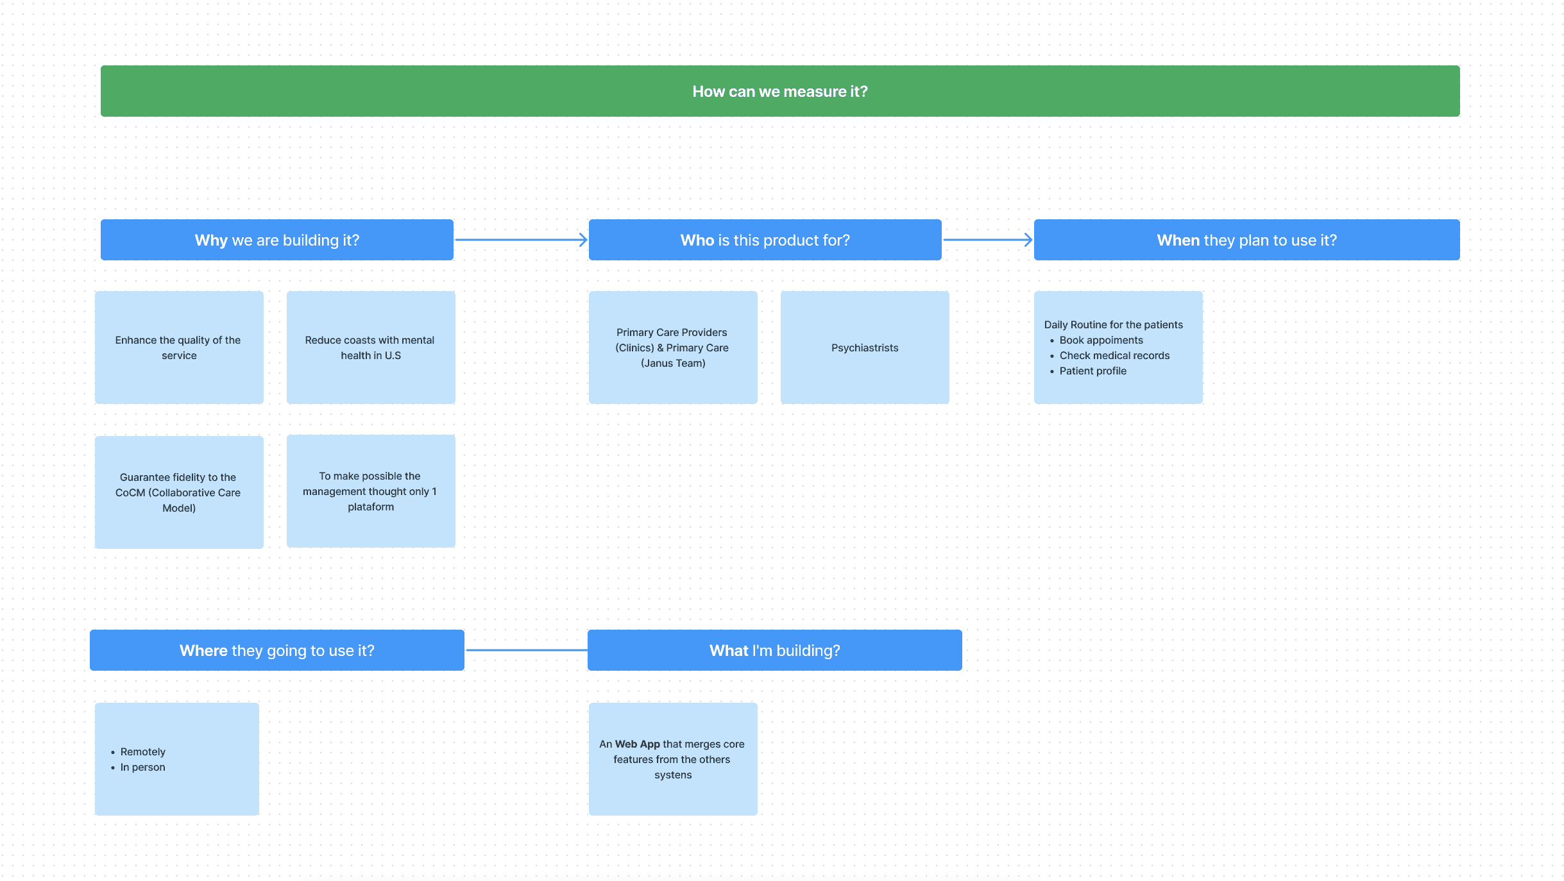The height and width of the screenshot is (881, 1564).
Task: Select the 'Who is this product for?' header
Action: point(765,240)
